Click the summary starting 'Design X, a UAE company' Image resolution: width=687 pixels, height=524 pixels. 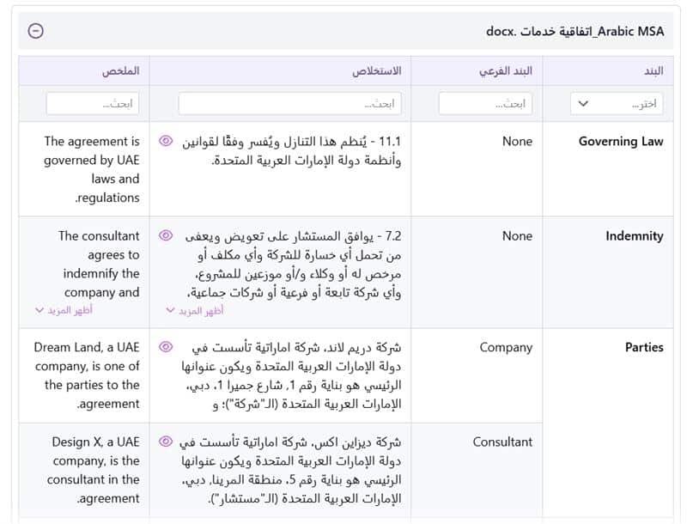point(94,470)
